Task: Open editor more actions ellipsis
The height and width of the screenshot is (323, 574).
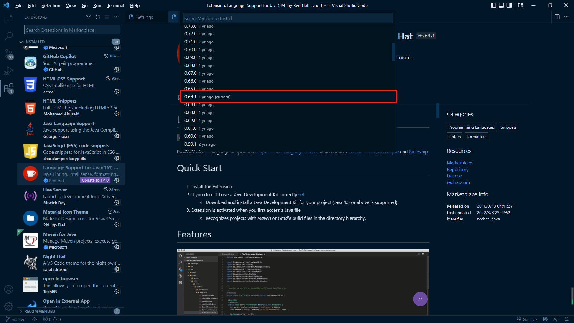Action: pos(566,17)
